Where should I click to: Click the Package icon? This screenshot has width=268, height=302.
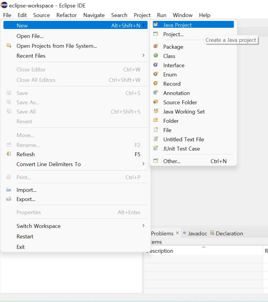tap(156, 46)
